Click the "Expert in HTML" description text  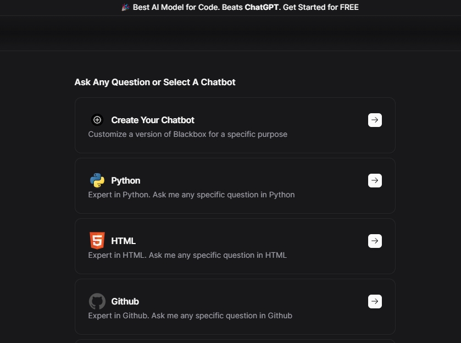tap(187, 255)
